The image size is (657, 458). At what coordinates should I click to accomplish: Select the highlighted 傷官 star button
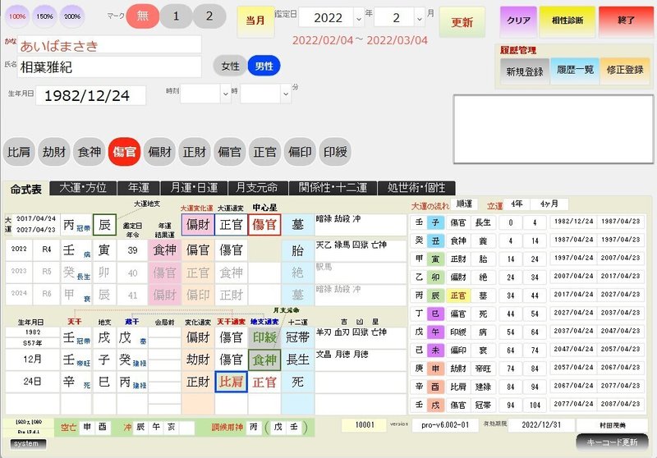click(124, 152)
